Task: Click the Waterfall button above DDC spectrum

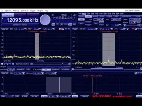Action: [x=4, y=29]
